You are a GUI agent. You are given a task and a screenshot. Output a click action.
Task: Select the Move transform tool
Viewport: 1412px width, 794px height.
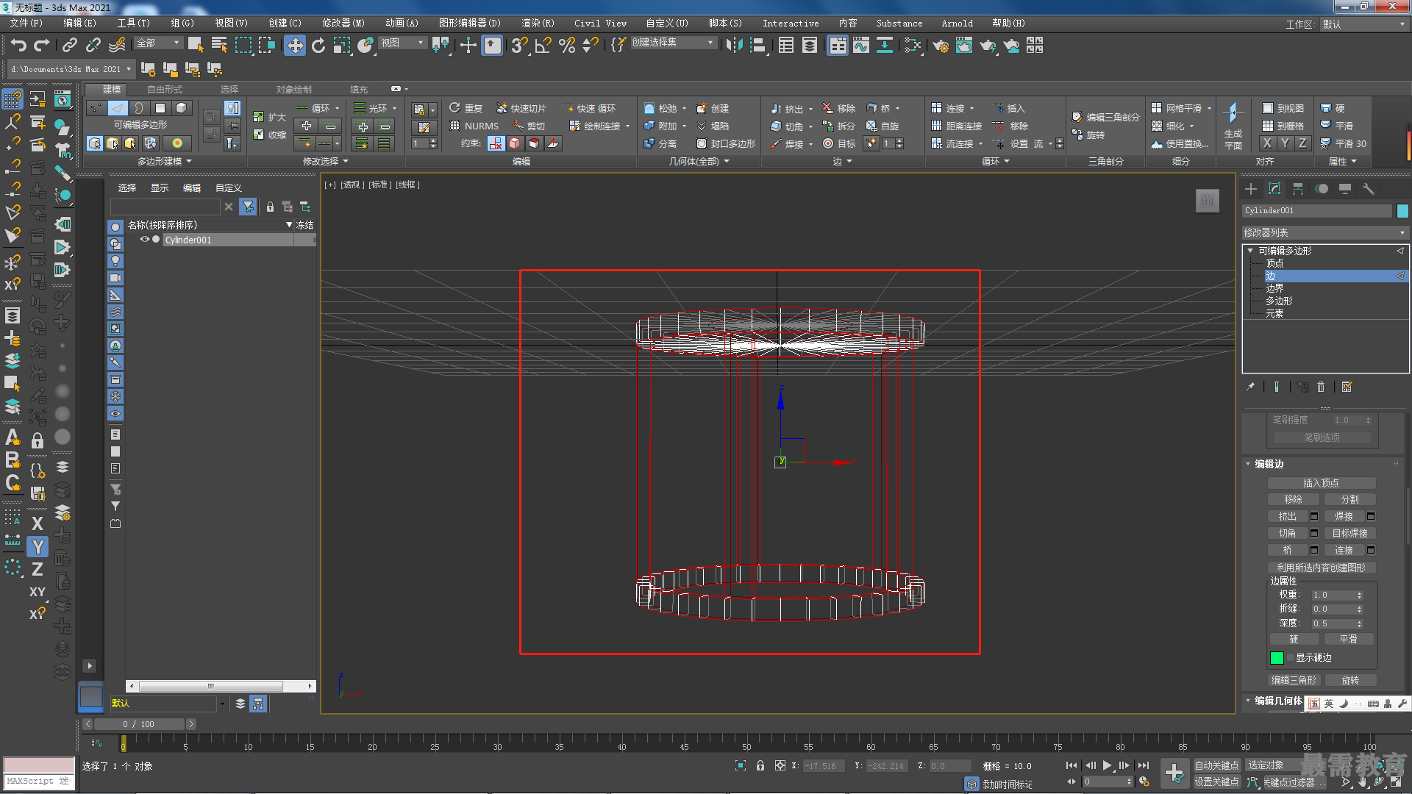point(295,46)
